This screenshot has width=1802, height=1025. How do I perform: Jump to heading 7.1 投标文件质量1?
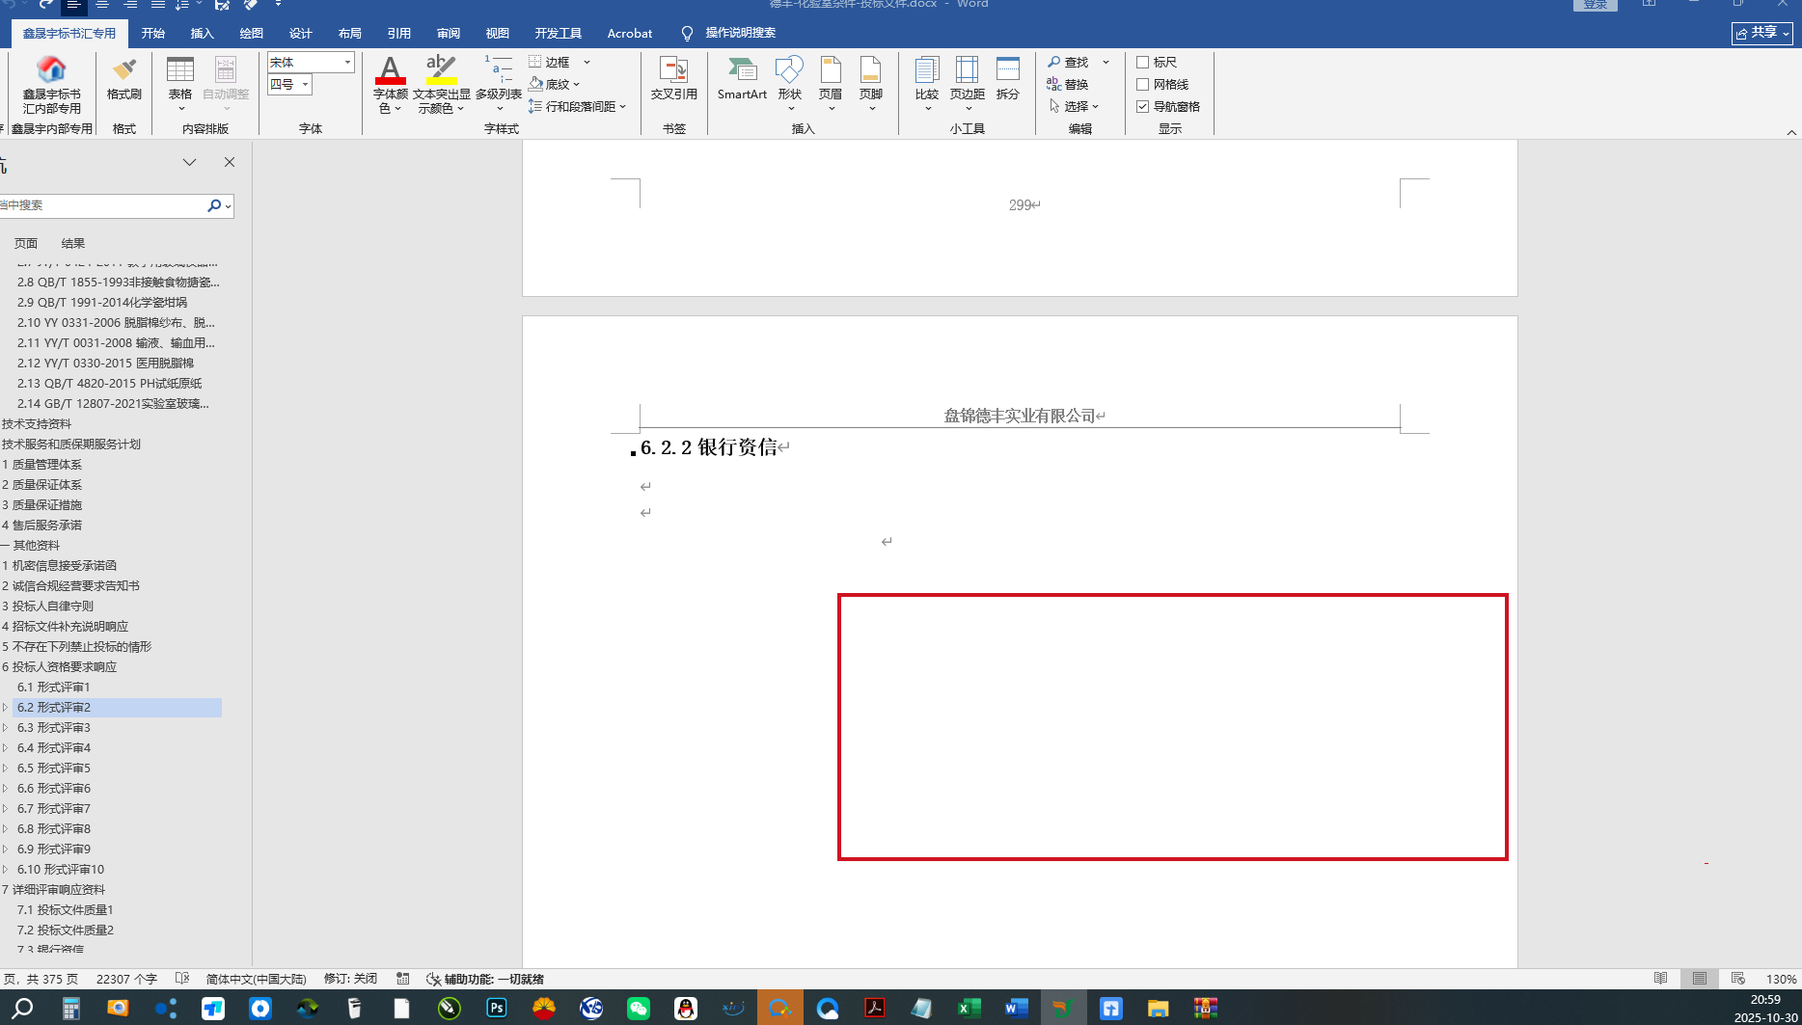click(x=66, y=909)
